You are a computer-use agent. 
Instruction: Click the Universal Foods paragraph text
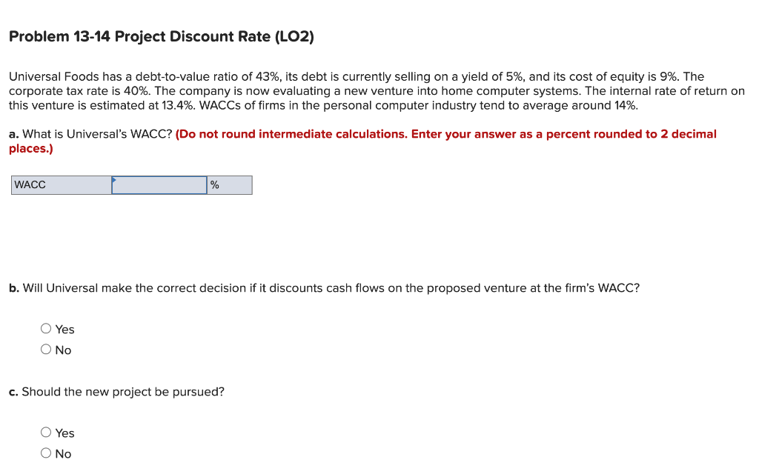(x=371, y=90)
